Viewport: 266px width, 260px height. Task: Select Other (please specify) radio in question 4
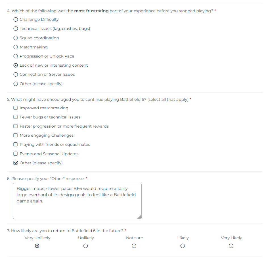click(x=16, y=84)
